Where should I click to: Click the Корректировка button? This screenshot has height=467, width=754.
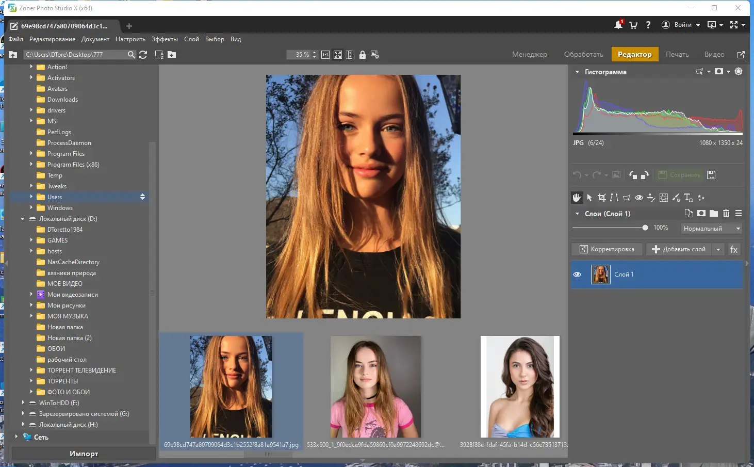(x=607, y=249)
